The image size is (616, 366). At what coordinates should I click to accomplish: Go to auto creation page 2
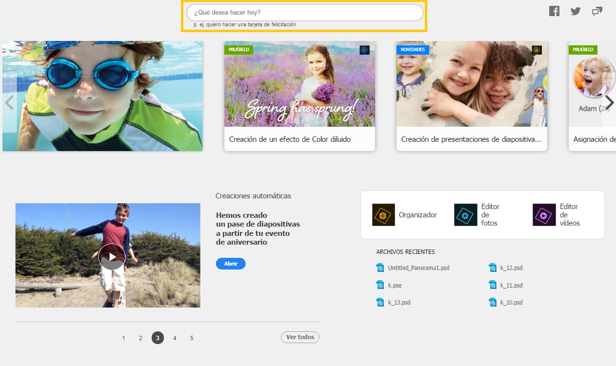tap(140, 338)
